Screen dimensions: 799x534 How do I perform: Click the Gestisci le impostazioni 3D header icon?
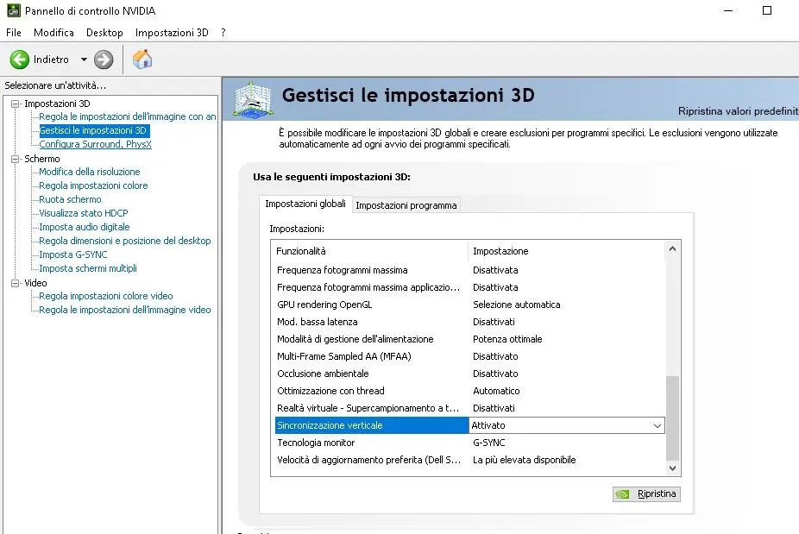[253, 99]
